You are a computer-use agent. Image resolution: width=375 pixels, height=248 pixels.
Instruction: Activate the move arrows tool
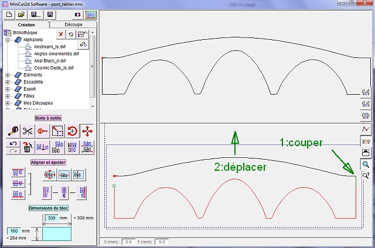pyautogui.click(x=87, y=131)
